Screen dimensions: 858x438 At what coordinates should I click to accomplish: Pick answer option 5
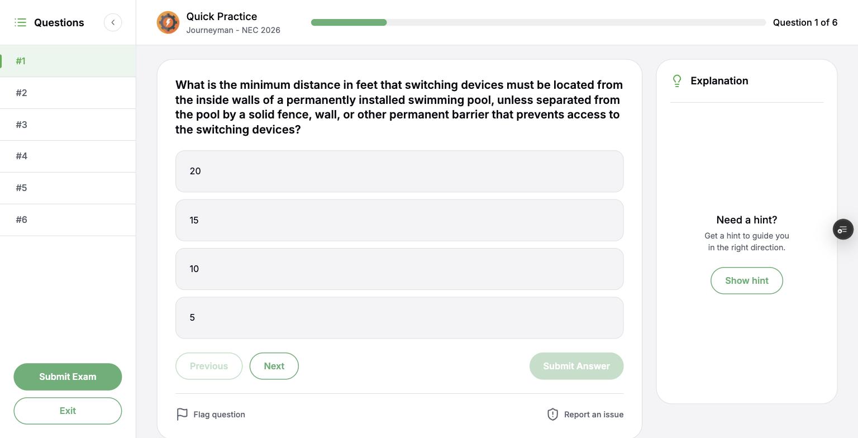399,317
